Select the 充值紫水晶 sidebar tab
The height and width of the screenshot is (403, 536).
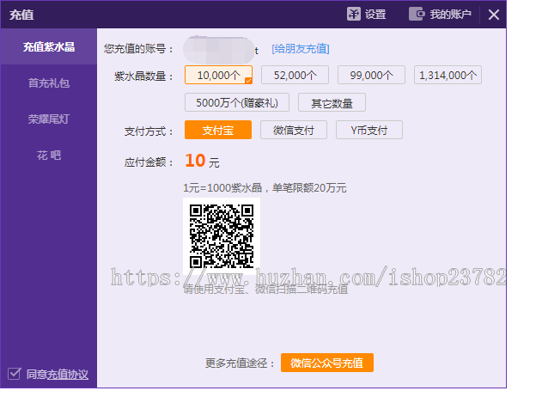click(49, 46)
